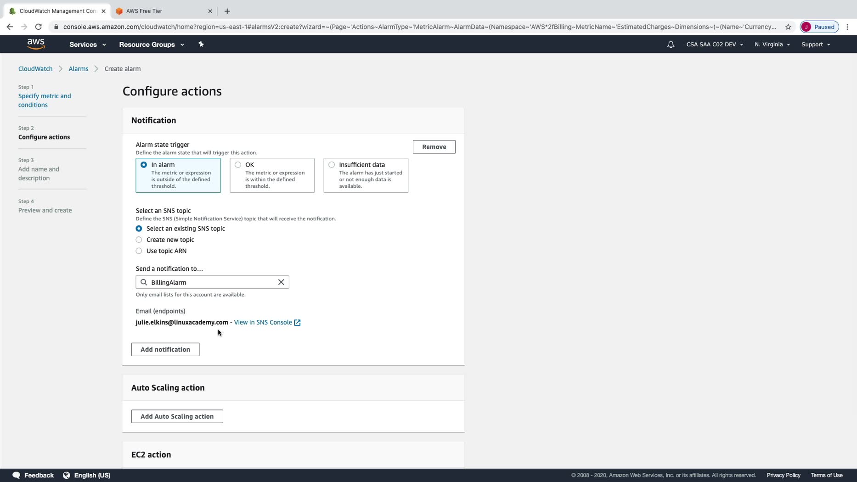Viewport: 857px width, 482px height.
Task: Click the Auto Scaling action heading
Action: 168,387
